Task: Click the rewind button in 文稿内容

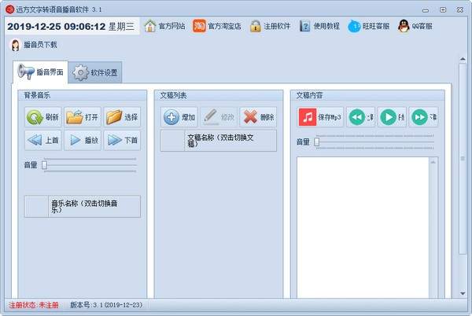Action: click(x=360, y=118)
